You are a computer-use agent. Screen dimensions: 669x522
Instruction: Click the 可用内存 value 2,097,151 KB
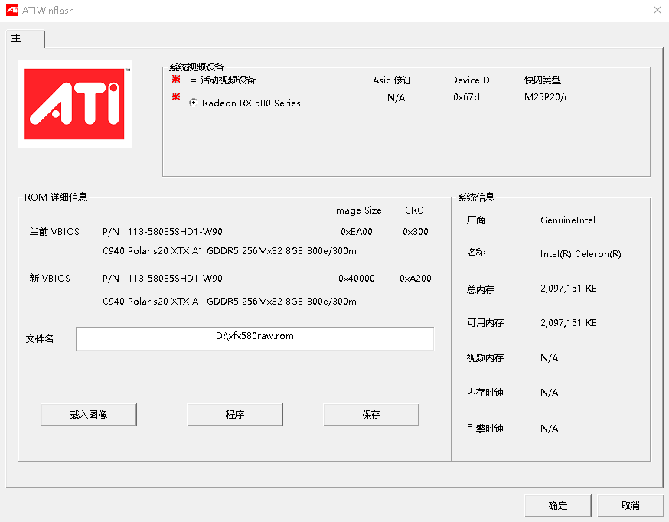point(569,323)
